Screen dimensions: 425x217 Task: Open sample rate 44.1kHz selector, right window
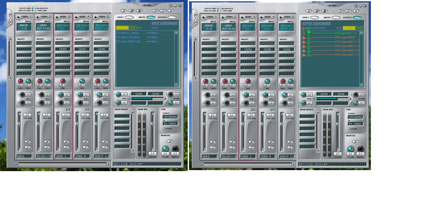click(x=355, y=124)
